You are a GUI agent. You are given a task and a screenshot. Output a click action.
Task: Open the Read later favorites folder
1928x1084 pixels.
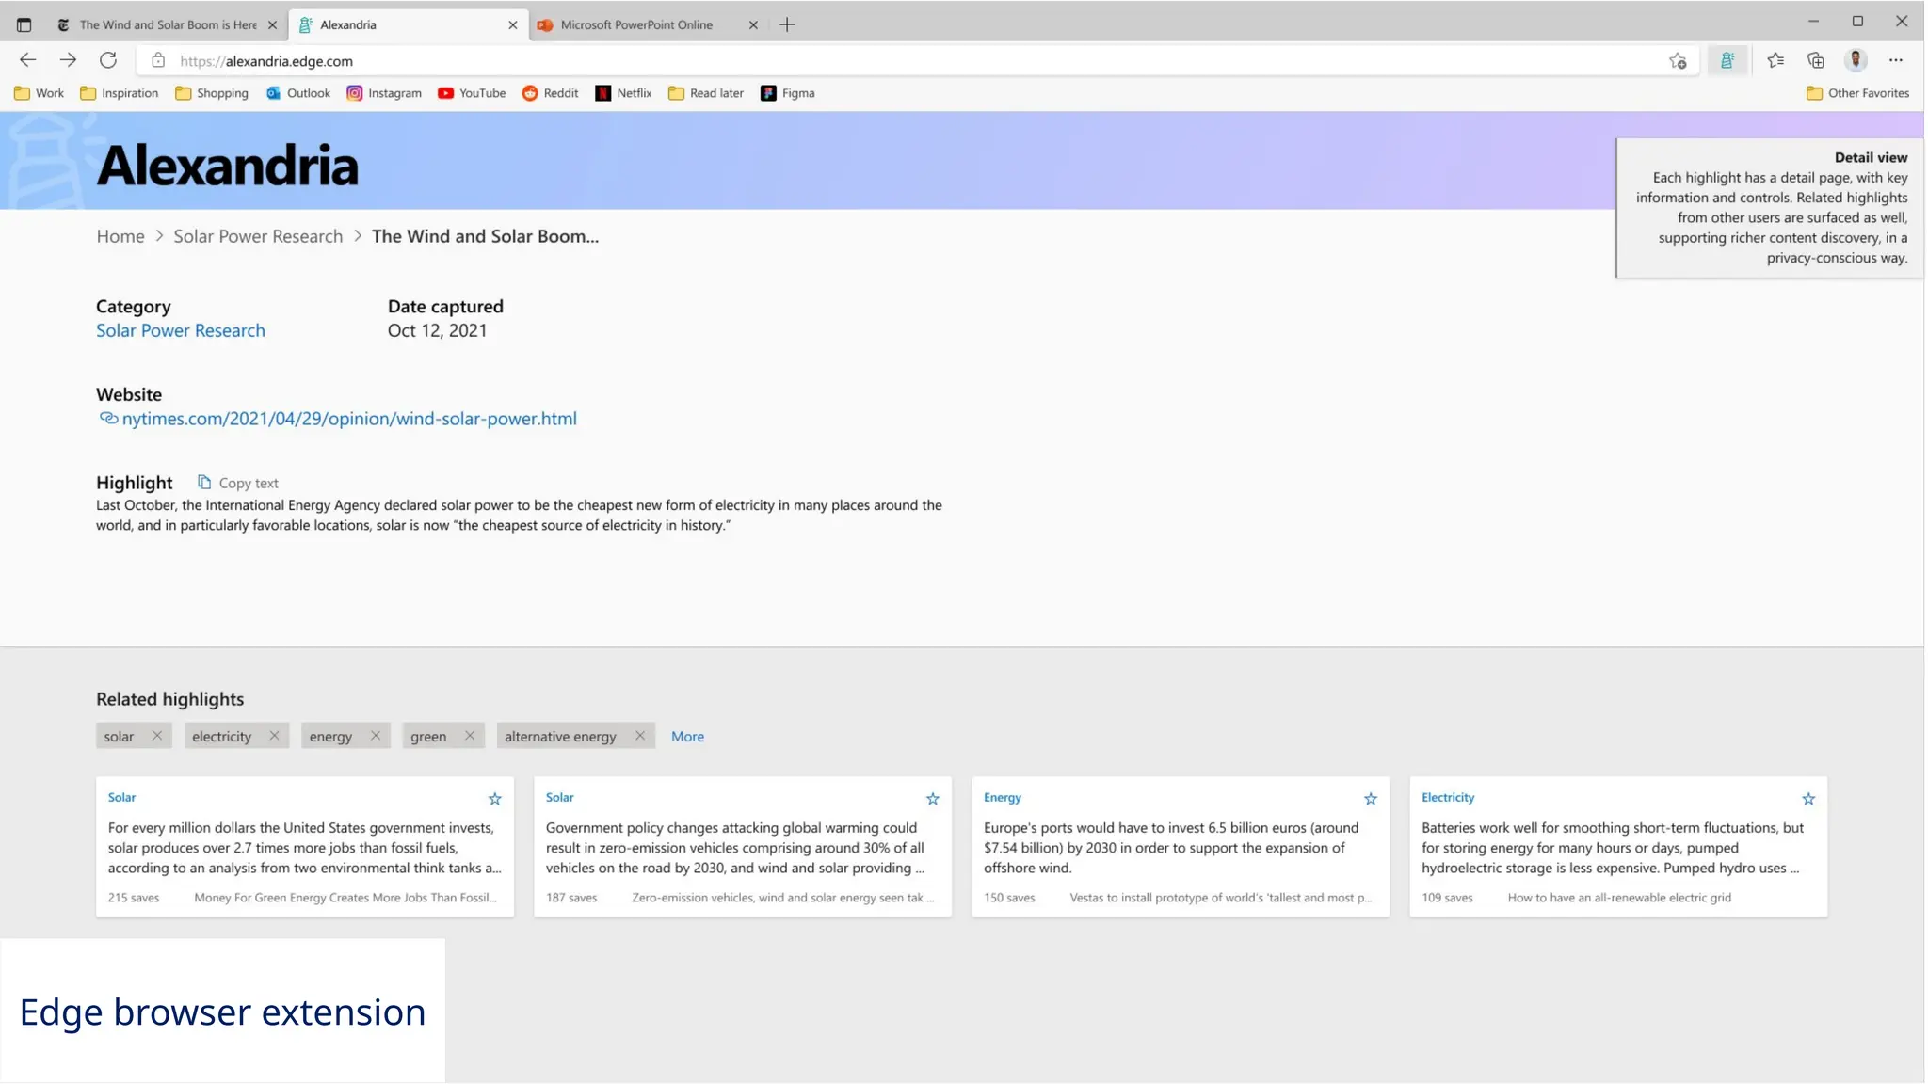(705, 93)
